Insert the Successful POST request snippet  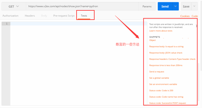click(167, 103)
